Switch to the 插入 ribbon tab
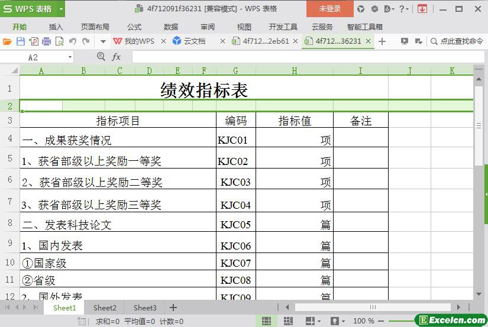The height and width of the screenshot is (327, 488). point(56,27)
